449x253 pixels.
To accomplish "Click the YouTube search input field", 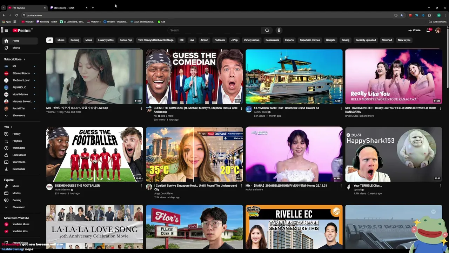I will 215,31.
